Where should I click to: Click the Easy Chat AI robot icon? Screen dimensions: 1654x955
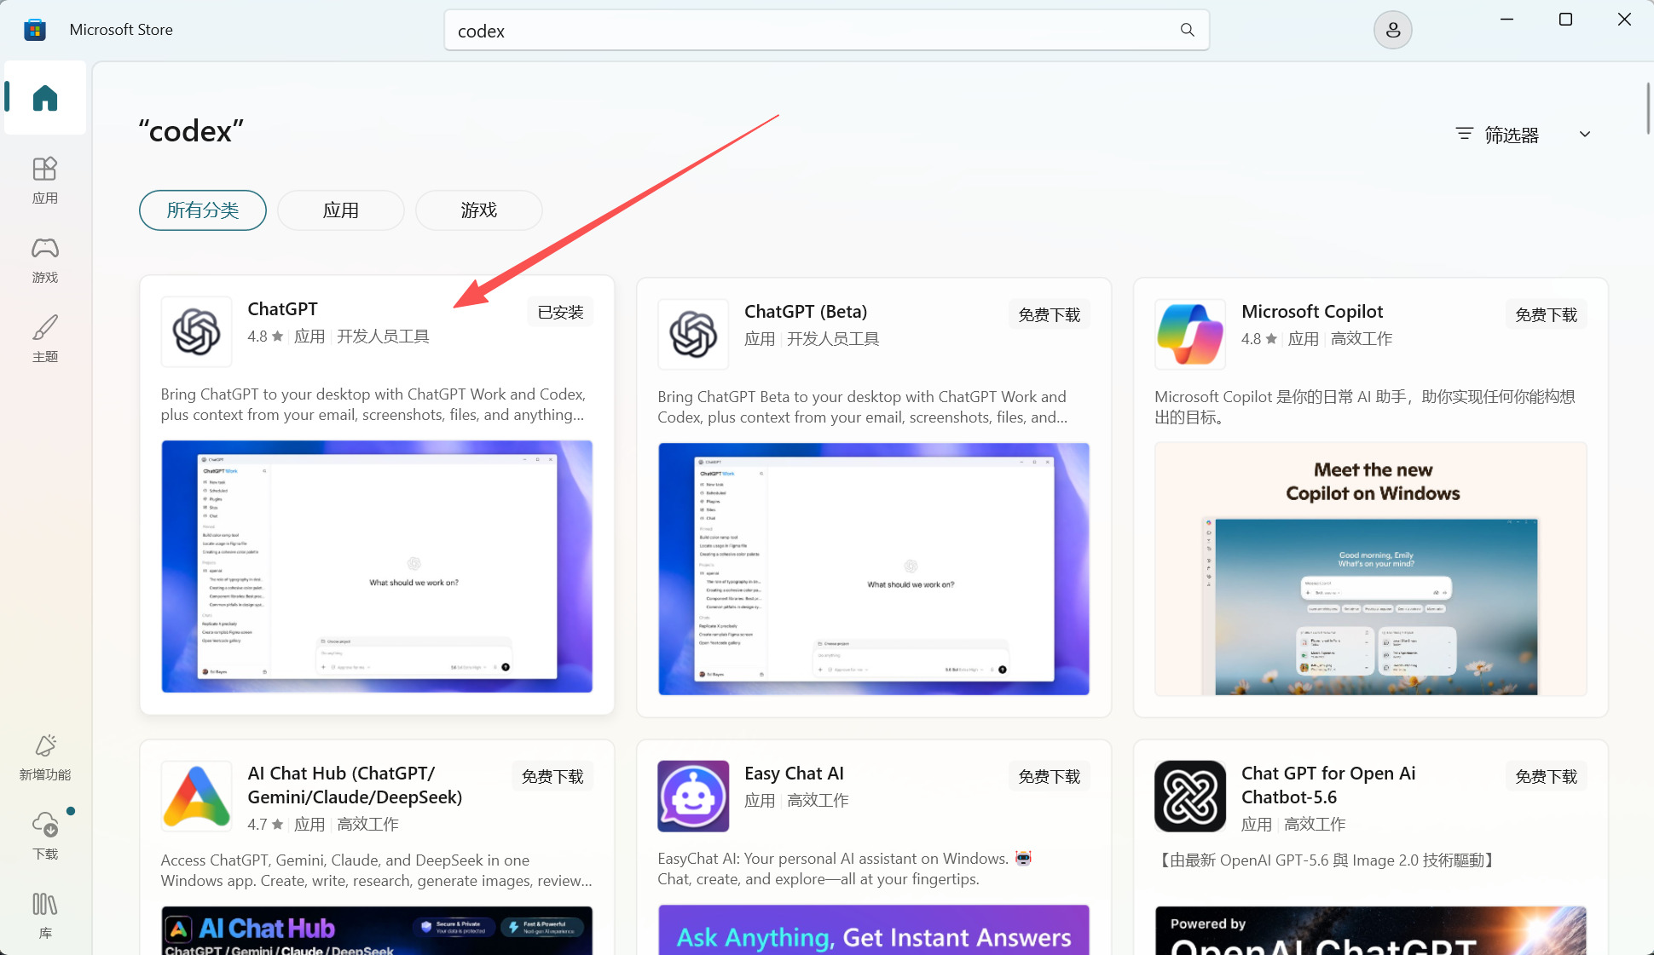pyautogui.click(x=693, y=796)
